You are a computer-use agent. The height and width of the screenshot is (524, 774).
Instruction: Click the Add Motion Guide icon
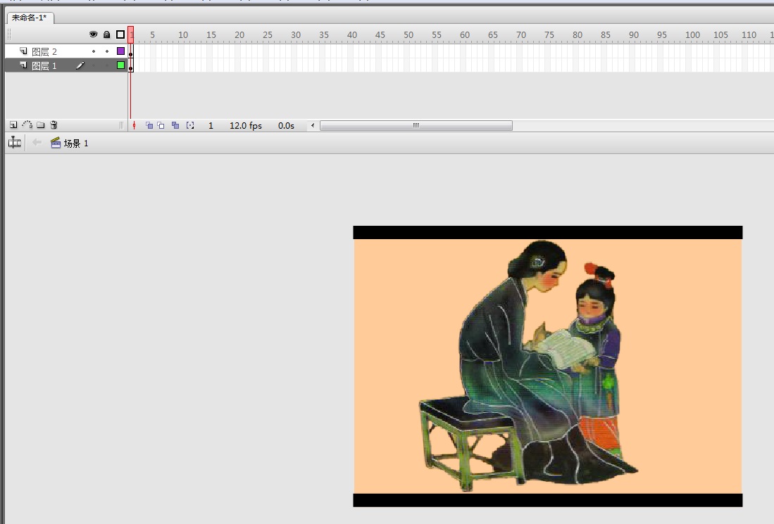[x=27, y=125]
